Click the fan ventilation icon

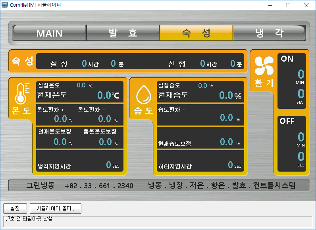264,66
